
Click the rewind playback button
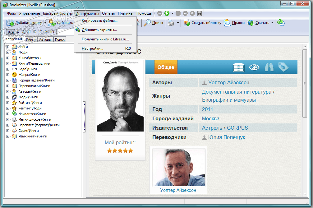160,13
